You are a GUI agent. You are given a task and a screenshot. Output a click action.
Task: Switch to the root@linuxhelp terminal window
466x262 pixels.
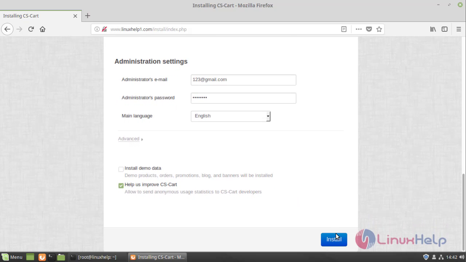tap(96, 257)
